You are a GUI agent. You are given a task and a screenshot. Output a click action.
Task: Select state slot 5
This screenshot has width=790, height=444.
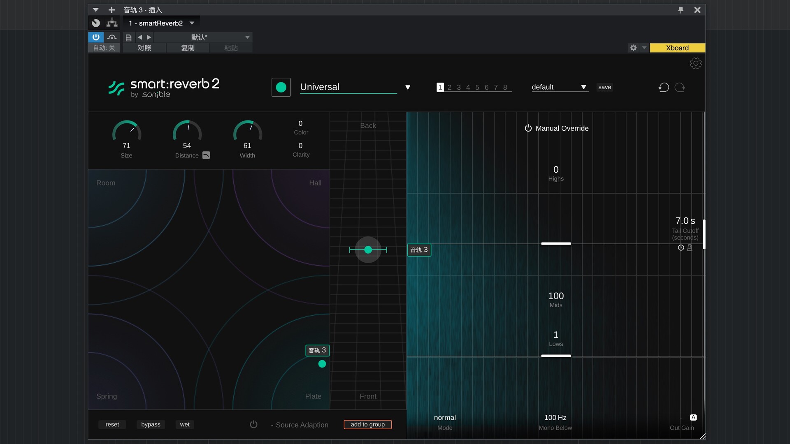click(x=477, y=87)
